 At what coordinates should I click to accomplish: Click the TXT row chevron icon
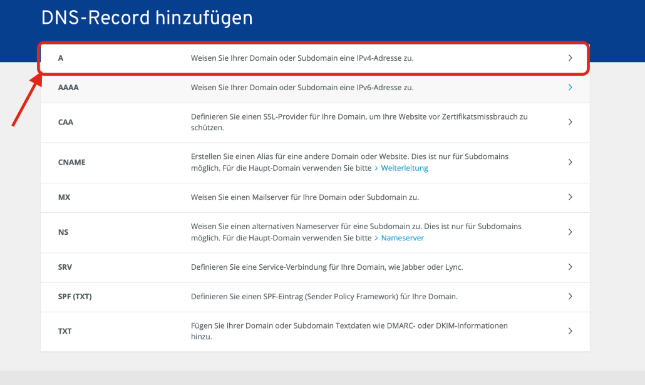click(x=570, y=331)
